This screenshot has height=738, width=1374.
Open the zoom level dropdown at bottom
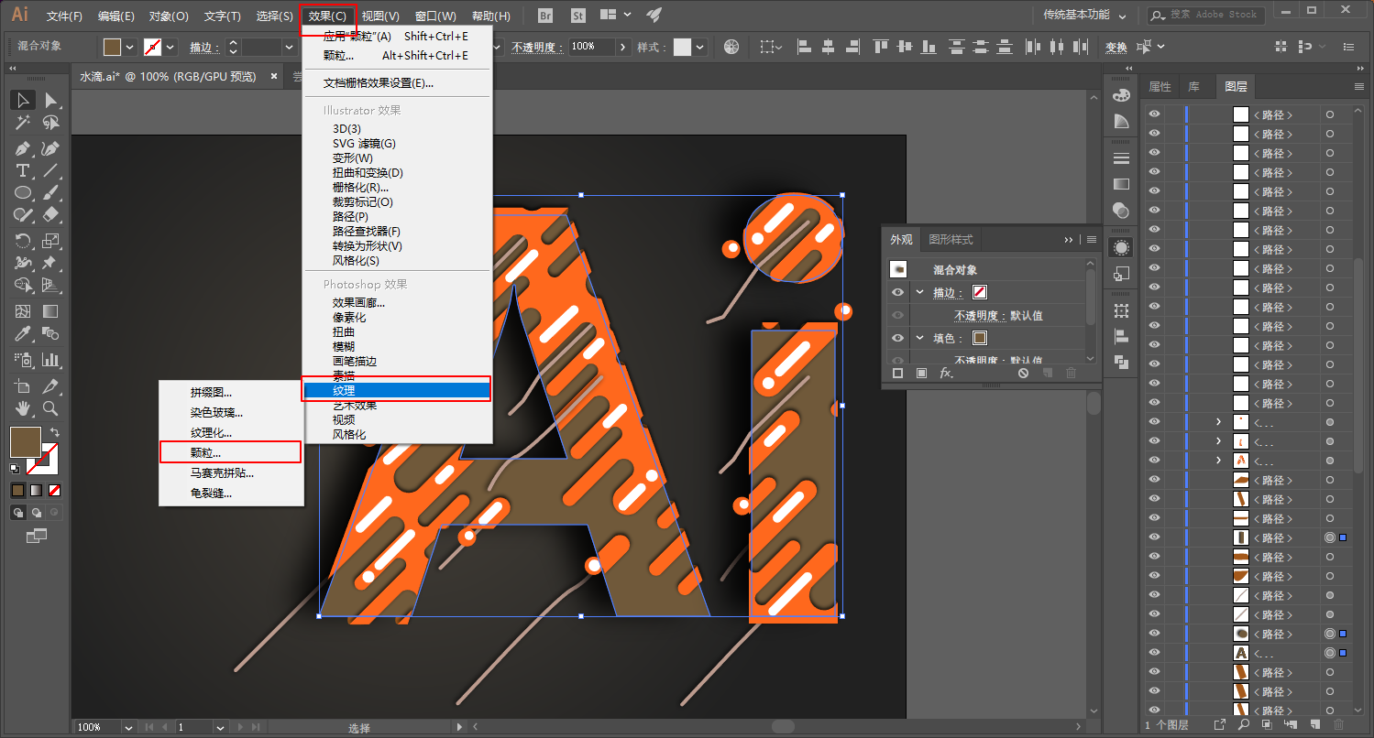(x=127, y=727)
